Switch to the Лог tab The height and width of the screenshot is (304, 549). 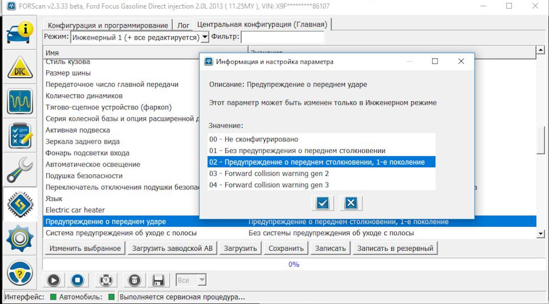click(183, 25)
